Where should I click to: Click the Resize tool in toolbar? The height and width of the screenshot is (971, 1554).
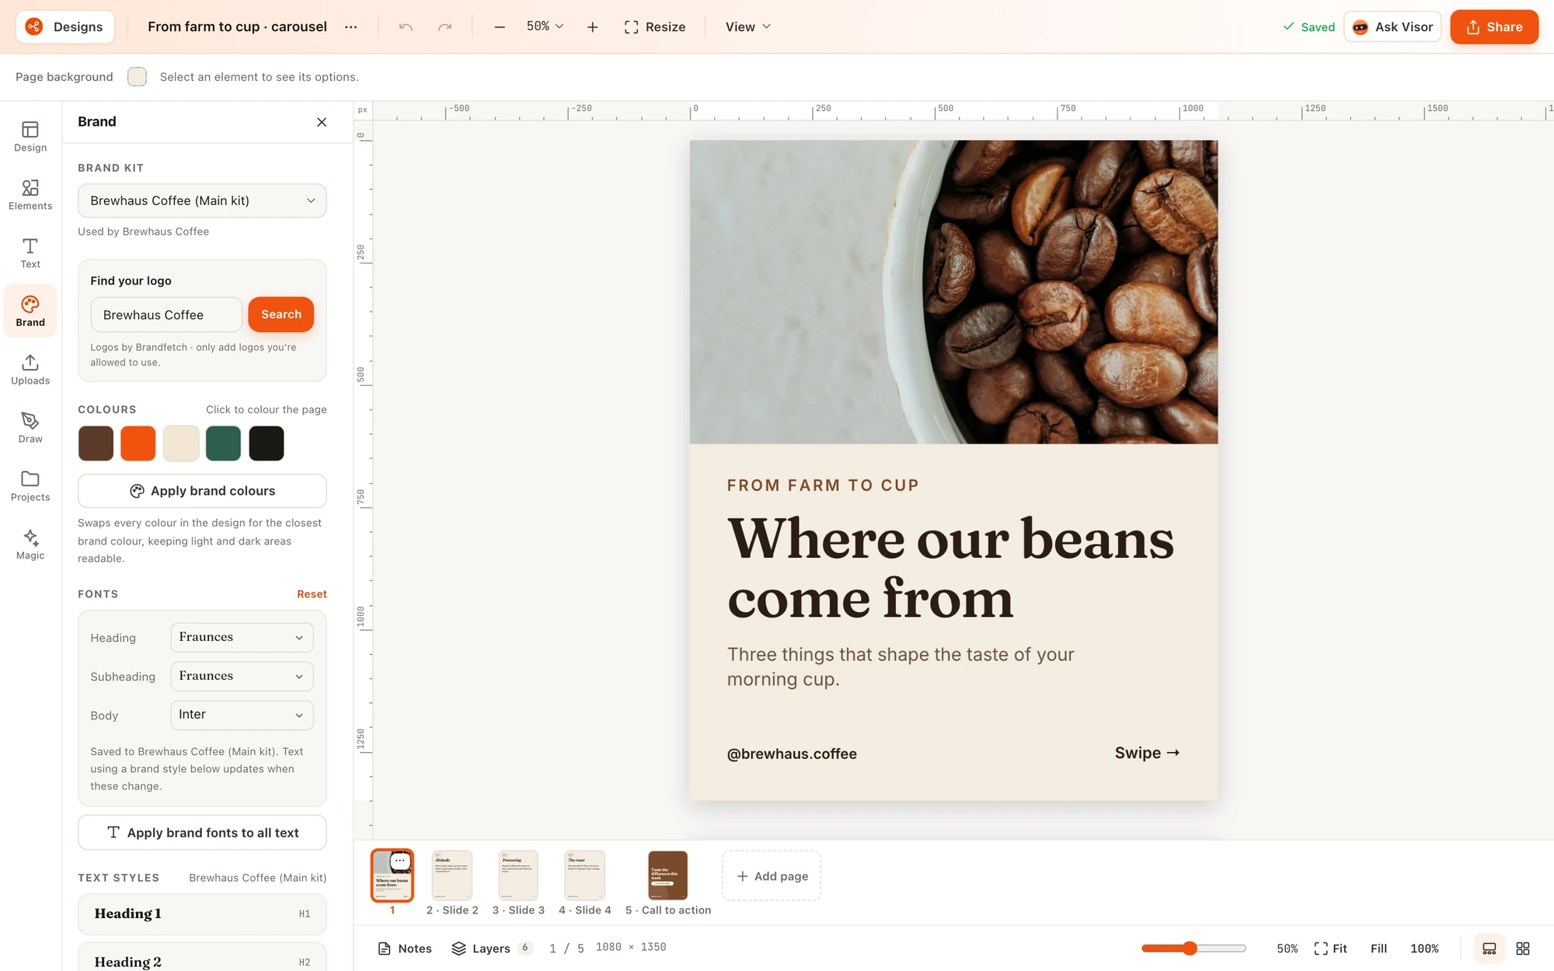[655, 27]
